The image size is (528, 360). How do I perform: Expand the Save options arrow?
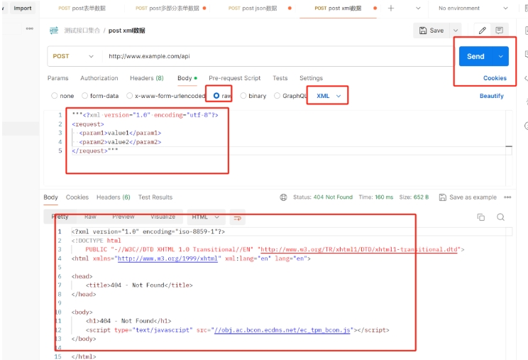[456, 31]
